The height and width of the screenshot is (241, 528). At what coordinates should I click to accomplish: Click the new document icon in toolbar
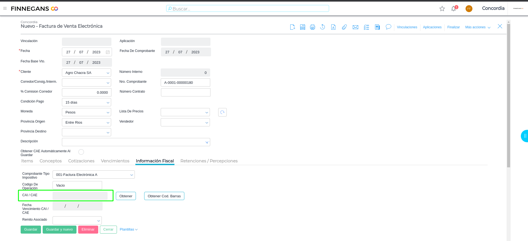(292, 27)
